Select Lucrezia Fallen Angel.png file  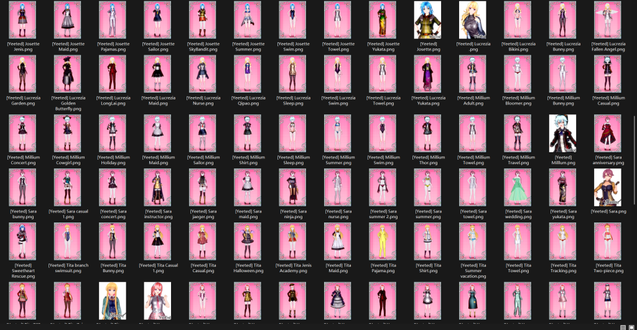pos(608,20)
